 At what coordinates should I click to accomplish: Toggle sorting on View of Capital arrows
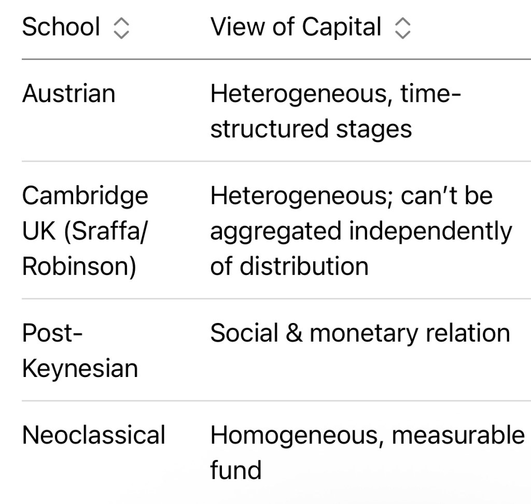point(402,27)
